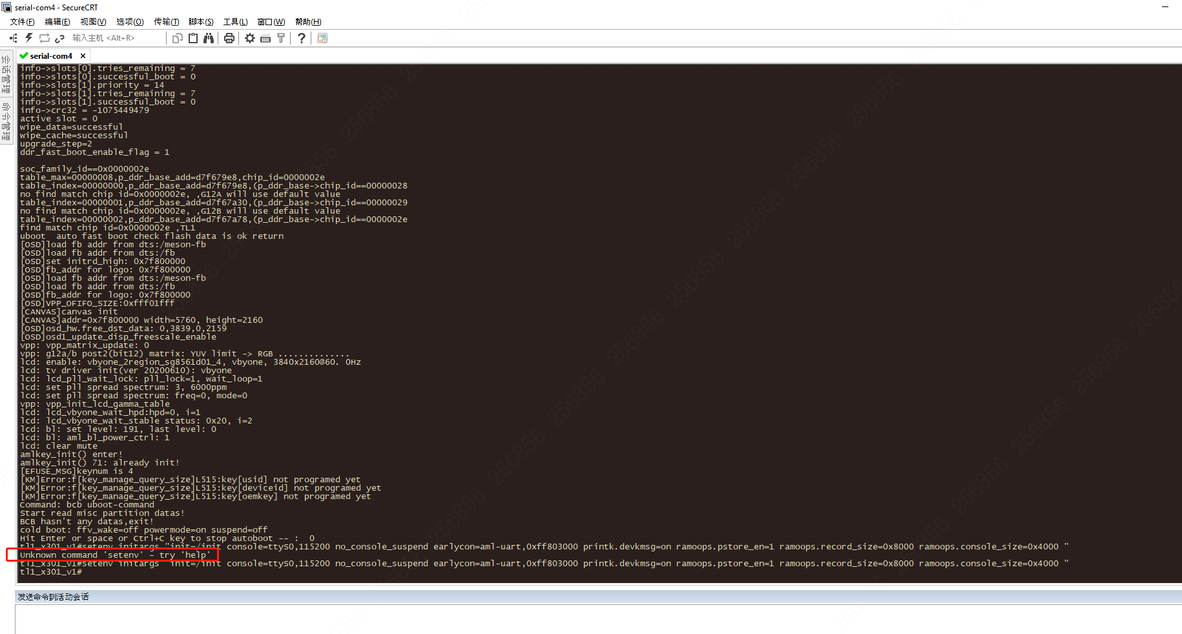Open Find with the binoculars icon

(209, 37)
